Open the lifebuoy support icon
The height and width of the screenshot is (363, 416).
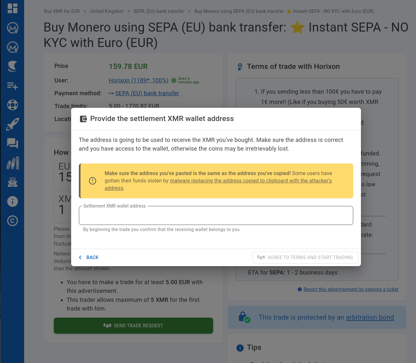point(12,105)
